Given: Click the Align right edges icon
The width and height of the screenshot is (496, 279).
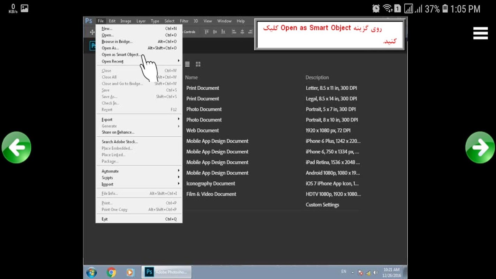Looking at the screenshot, I should (251, 32).
